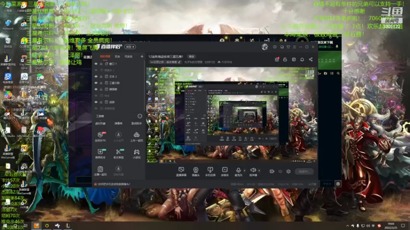
Task: Select the 窗口 1 source row
Action: (x=119, y=63)
